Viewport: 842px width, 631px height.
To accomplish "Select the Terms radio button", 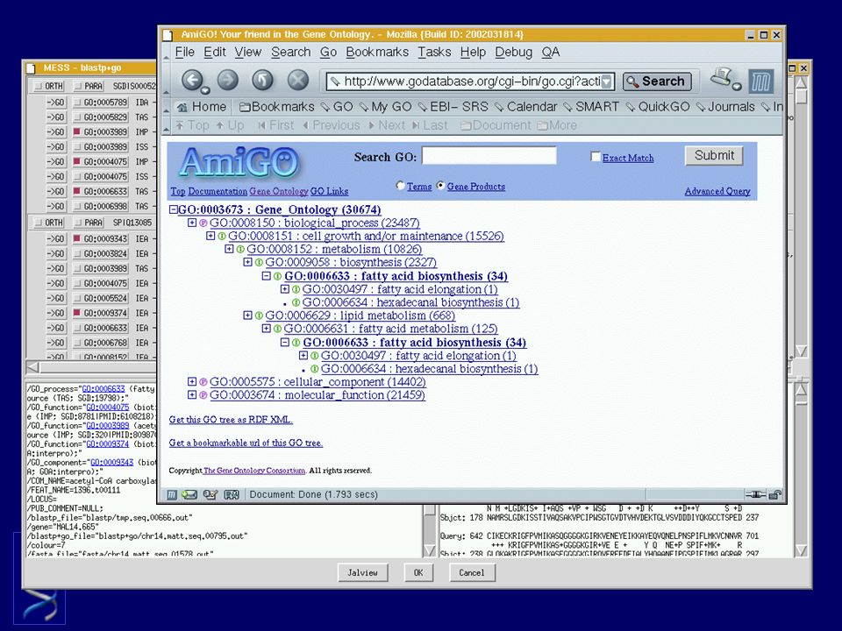I will (400, 186).
